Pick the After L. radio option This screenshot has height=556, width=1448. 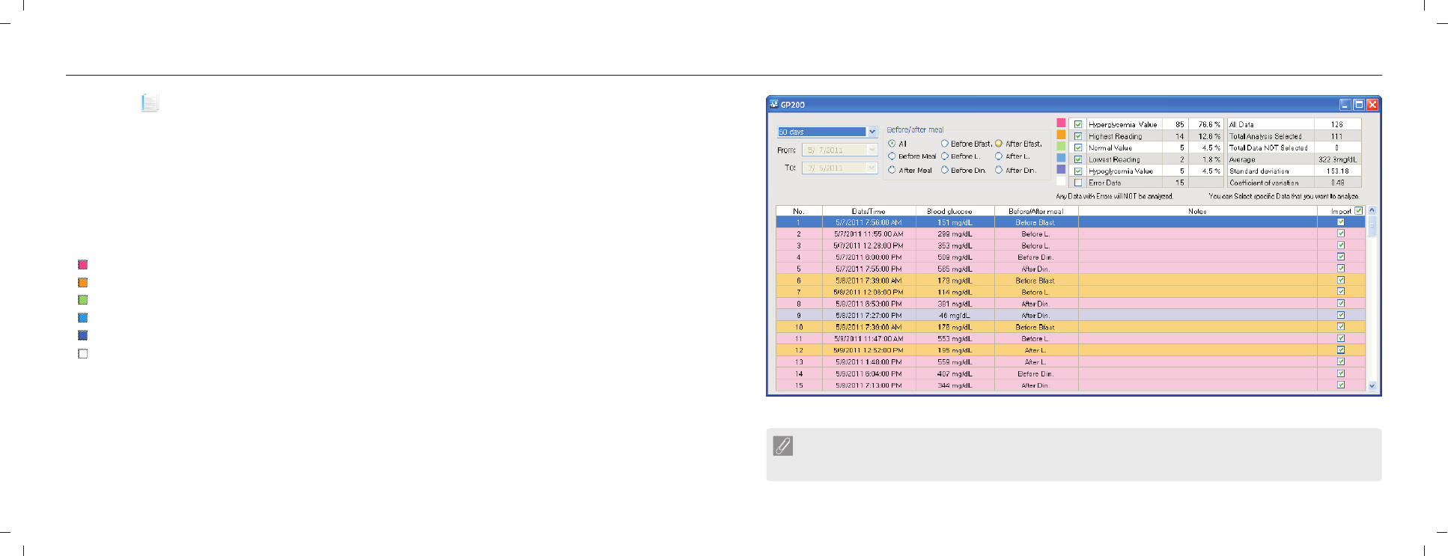point(999,156)
